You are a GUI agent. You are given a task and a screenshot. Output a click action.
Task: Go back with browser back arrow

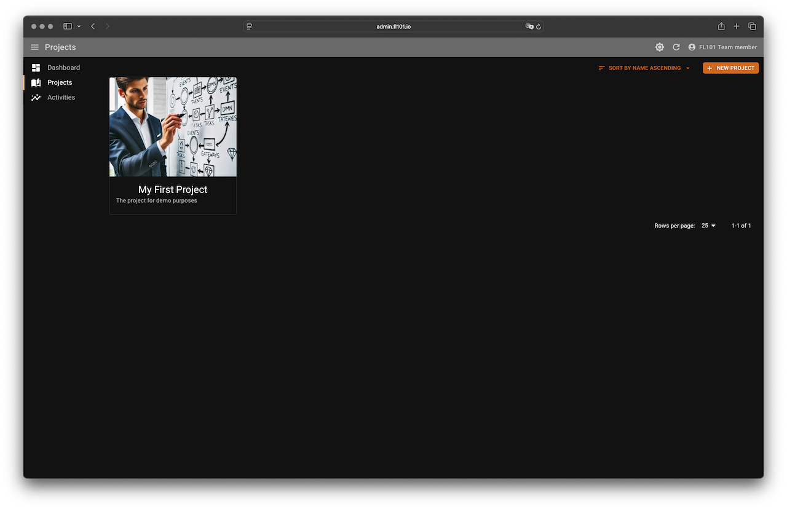pos(93,26)
